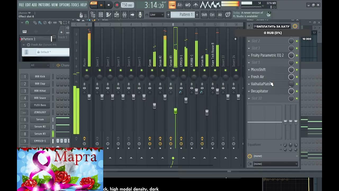Select the FLEX Bass channel button
This screenshot has height=191, width=339.
pyautogui.click(x=40, y=105)
